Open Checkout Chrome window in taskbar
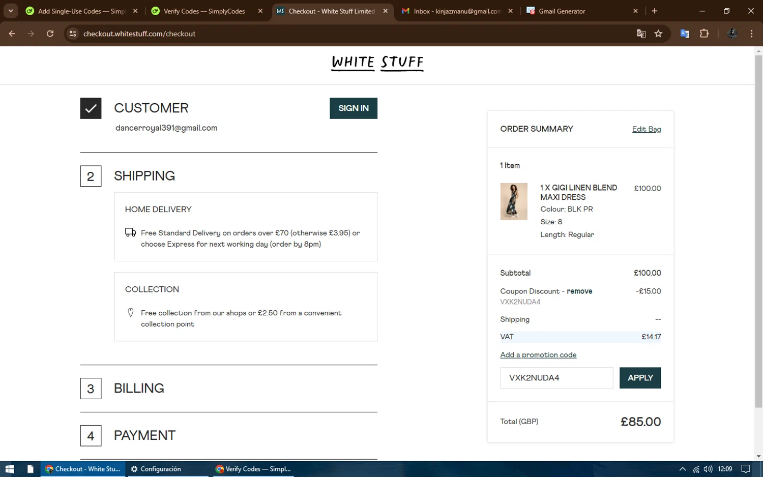763x477 pixels. [x=83, y=469]
